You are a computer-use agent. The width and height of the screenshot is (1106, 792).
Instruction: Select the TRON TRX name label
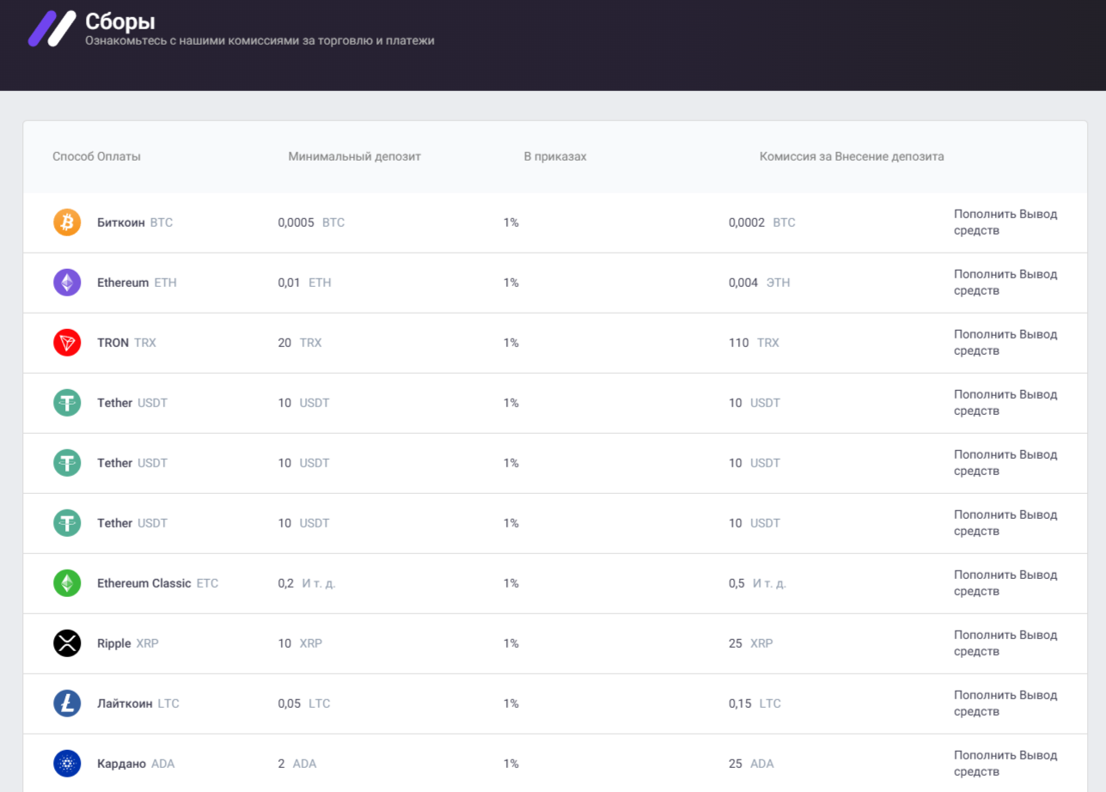(126, 343)
